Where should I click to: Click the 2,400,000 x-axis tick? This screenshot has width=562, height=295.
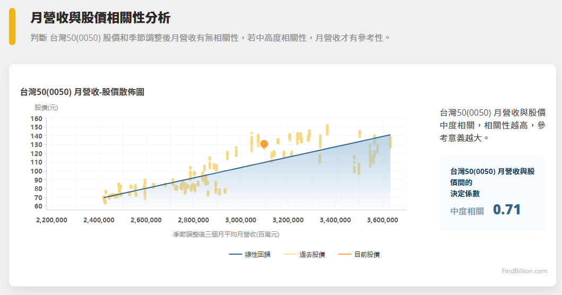[99, 220]
